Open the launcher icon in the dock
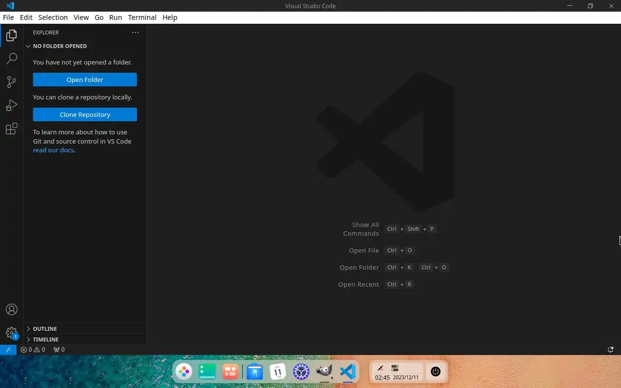The image size is (621, 388). coord(184,372)
